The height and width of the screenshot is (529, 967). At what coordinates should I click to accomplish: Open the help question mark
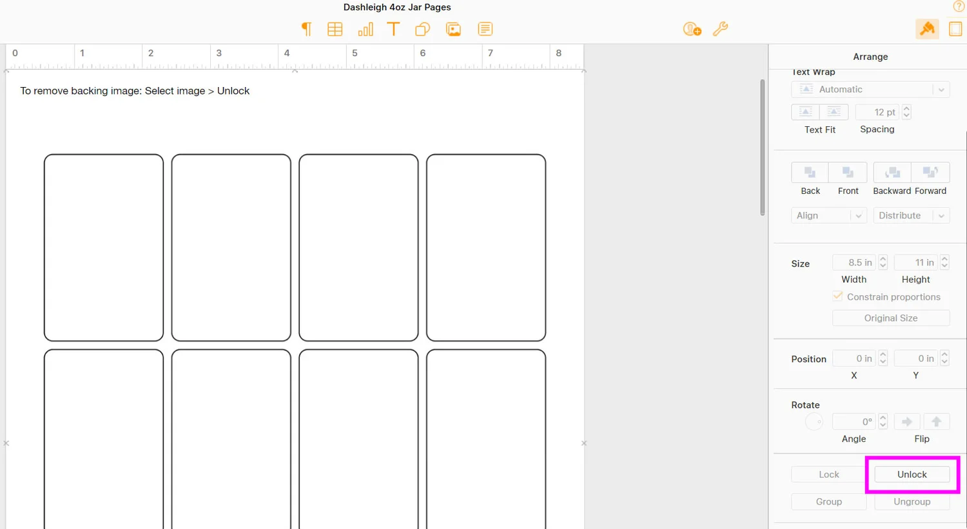click(959, 6)
